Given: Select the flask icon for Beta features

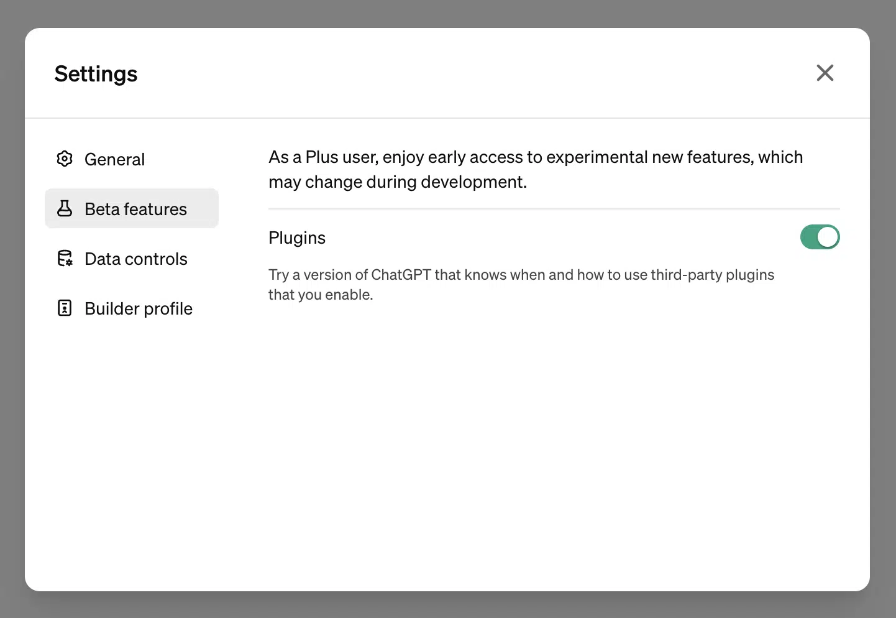Looking at the screenshot, I should click(65, 208).
